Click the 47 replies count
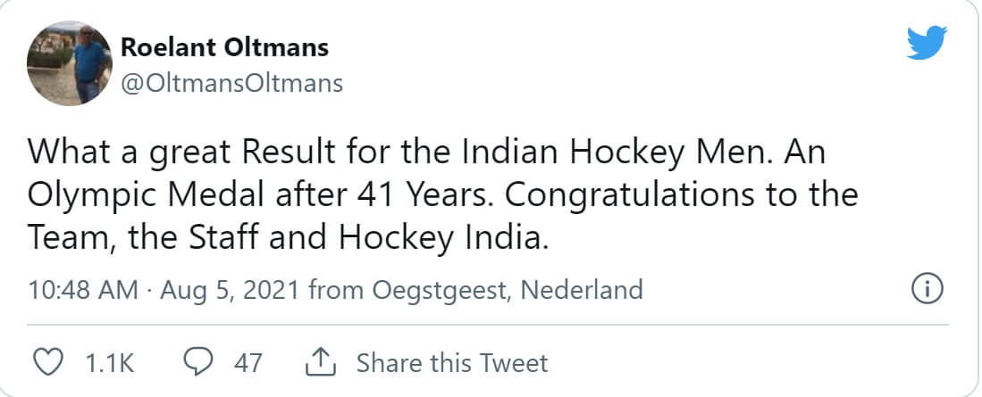The width and height of the screenshot is (982, 397). tap(248, 363)
